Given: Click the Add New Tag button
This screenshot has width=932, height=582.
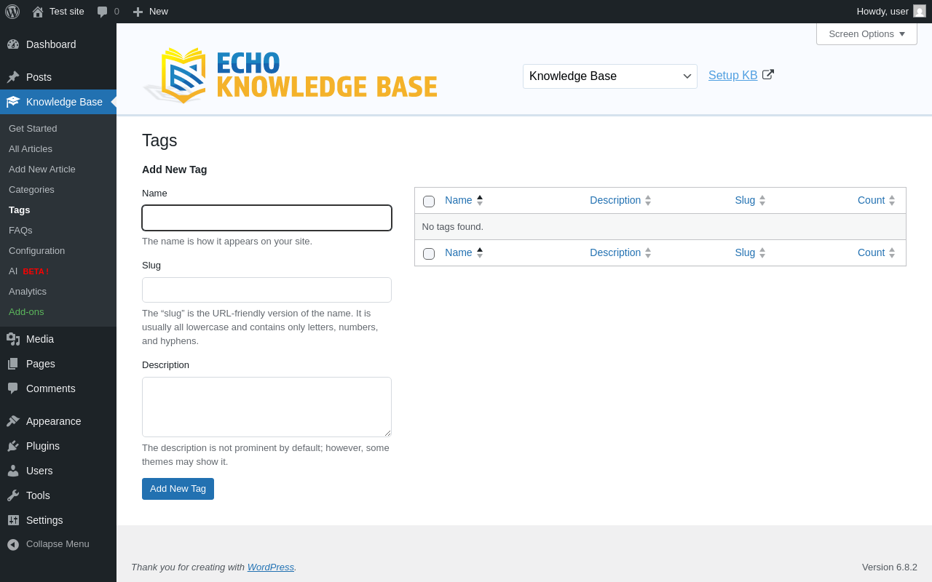Looking at the screenshot, I should click(178, 489).
